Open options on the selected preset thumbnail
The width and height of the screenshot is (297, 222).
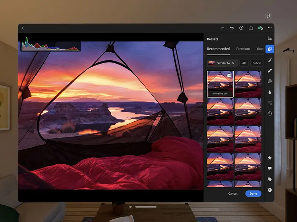coord(229,75)
